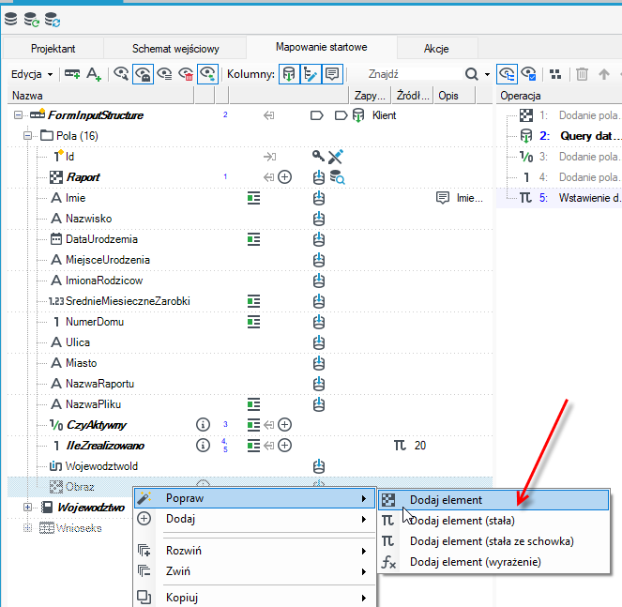Click the four-squares grid icon
Image resolution: width=622 pixels, height=607 pixels.
555,74
